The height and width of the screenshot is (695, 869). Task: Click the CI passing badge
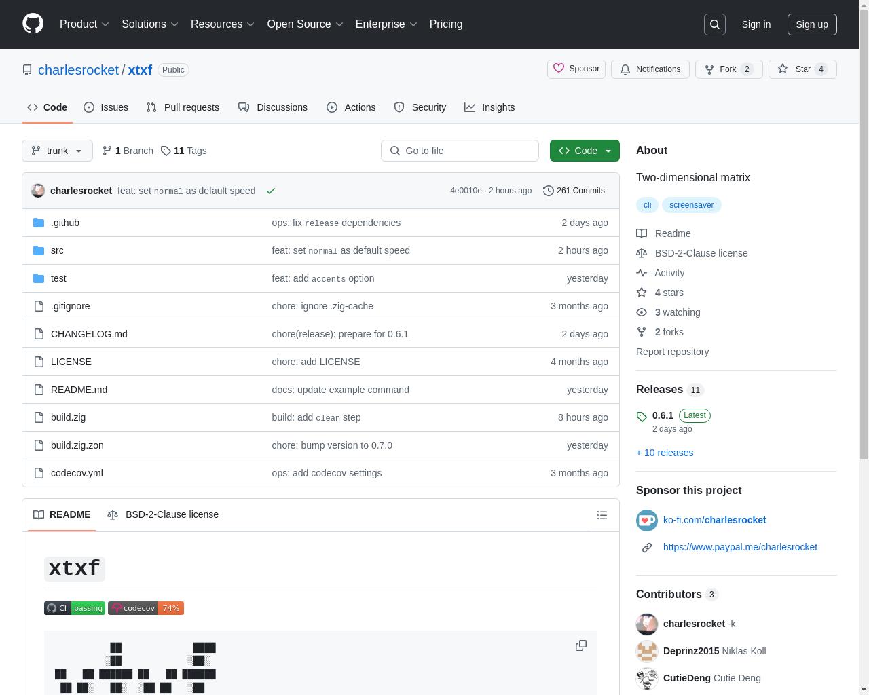pyautogui.click(x=75, y=608)
